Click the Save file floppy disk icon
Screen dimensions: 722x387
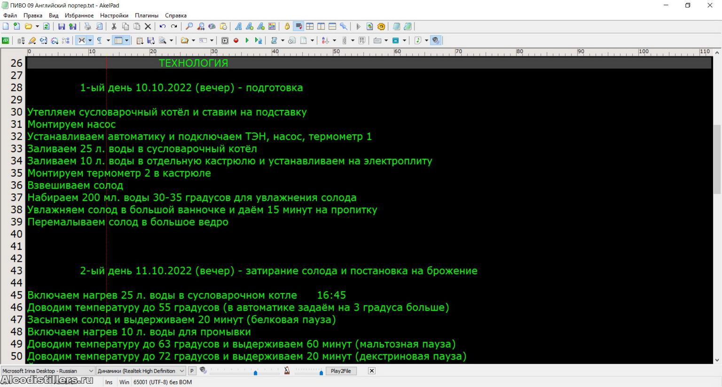(x=62, y=27)
